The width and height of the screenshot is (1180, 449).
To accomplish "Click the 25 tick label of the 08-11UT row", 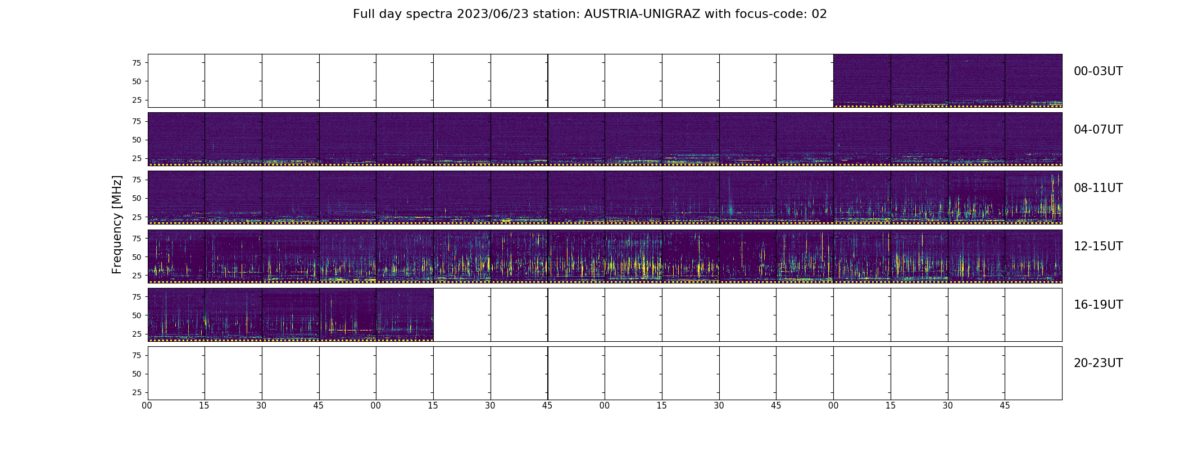I will (137, 217).
